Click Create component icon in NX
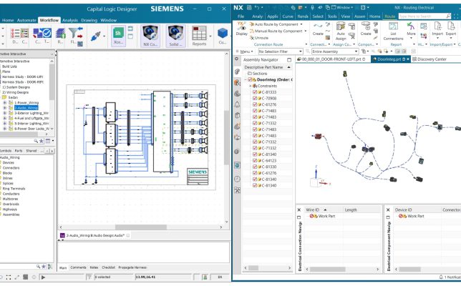The image size is (461, 286). [x=366, y=29]
